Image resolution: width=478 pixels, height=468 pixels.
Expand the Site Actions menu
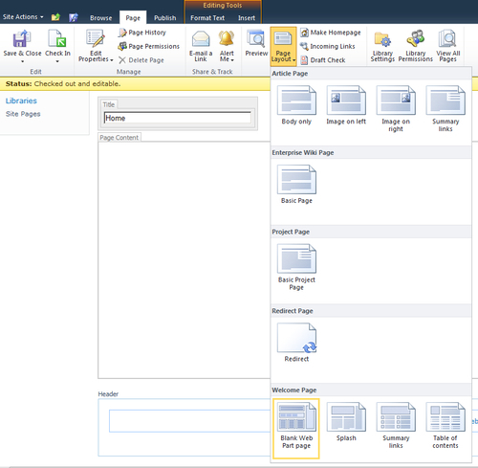pos(23,17)
